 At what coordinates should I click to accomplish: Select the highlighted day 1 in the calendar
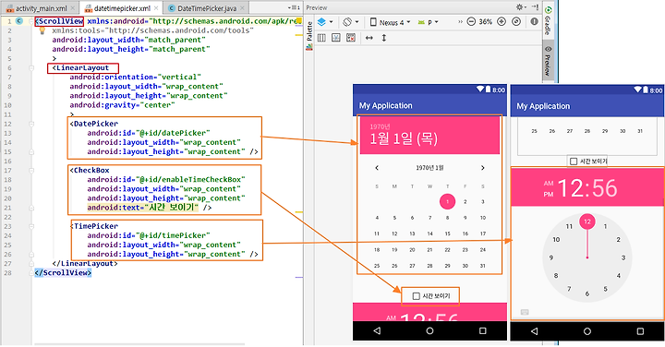click(447, 202)
